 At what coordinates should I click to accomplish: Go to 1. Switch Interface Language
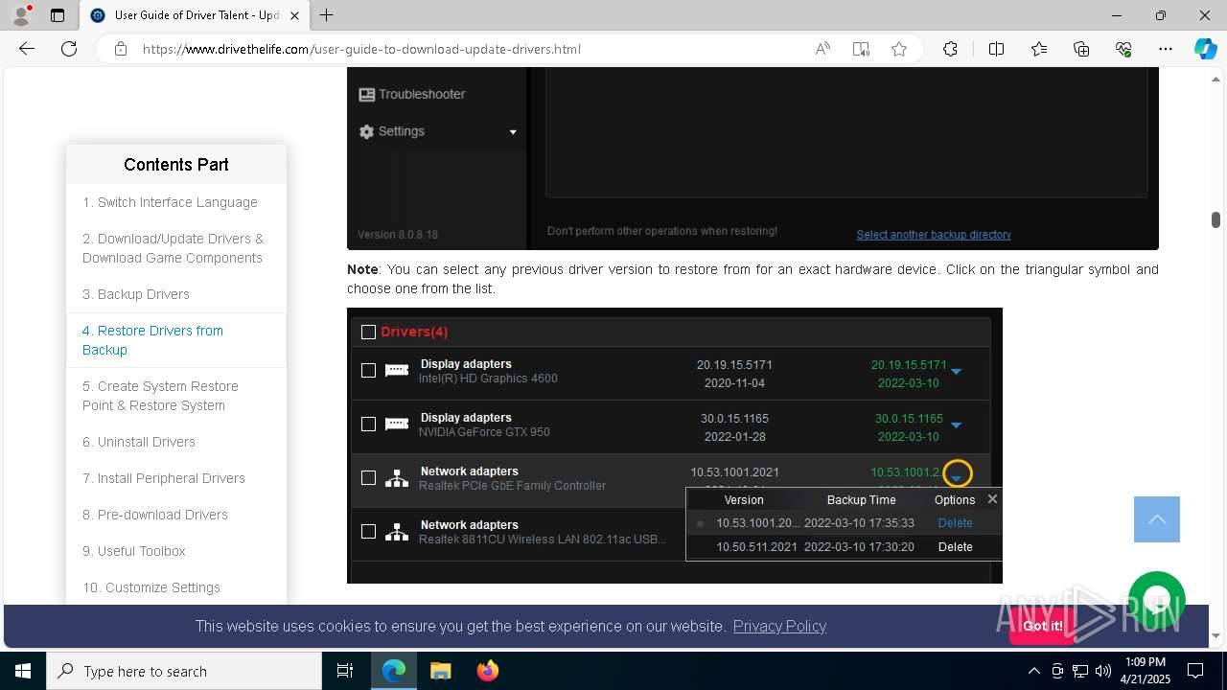tap(170, 202)
